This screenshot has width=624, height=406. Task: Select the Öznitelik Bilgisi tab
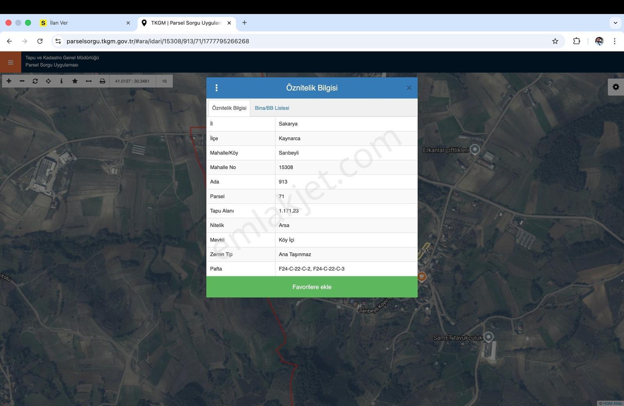(229, 108)
